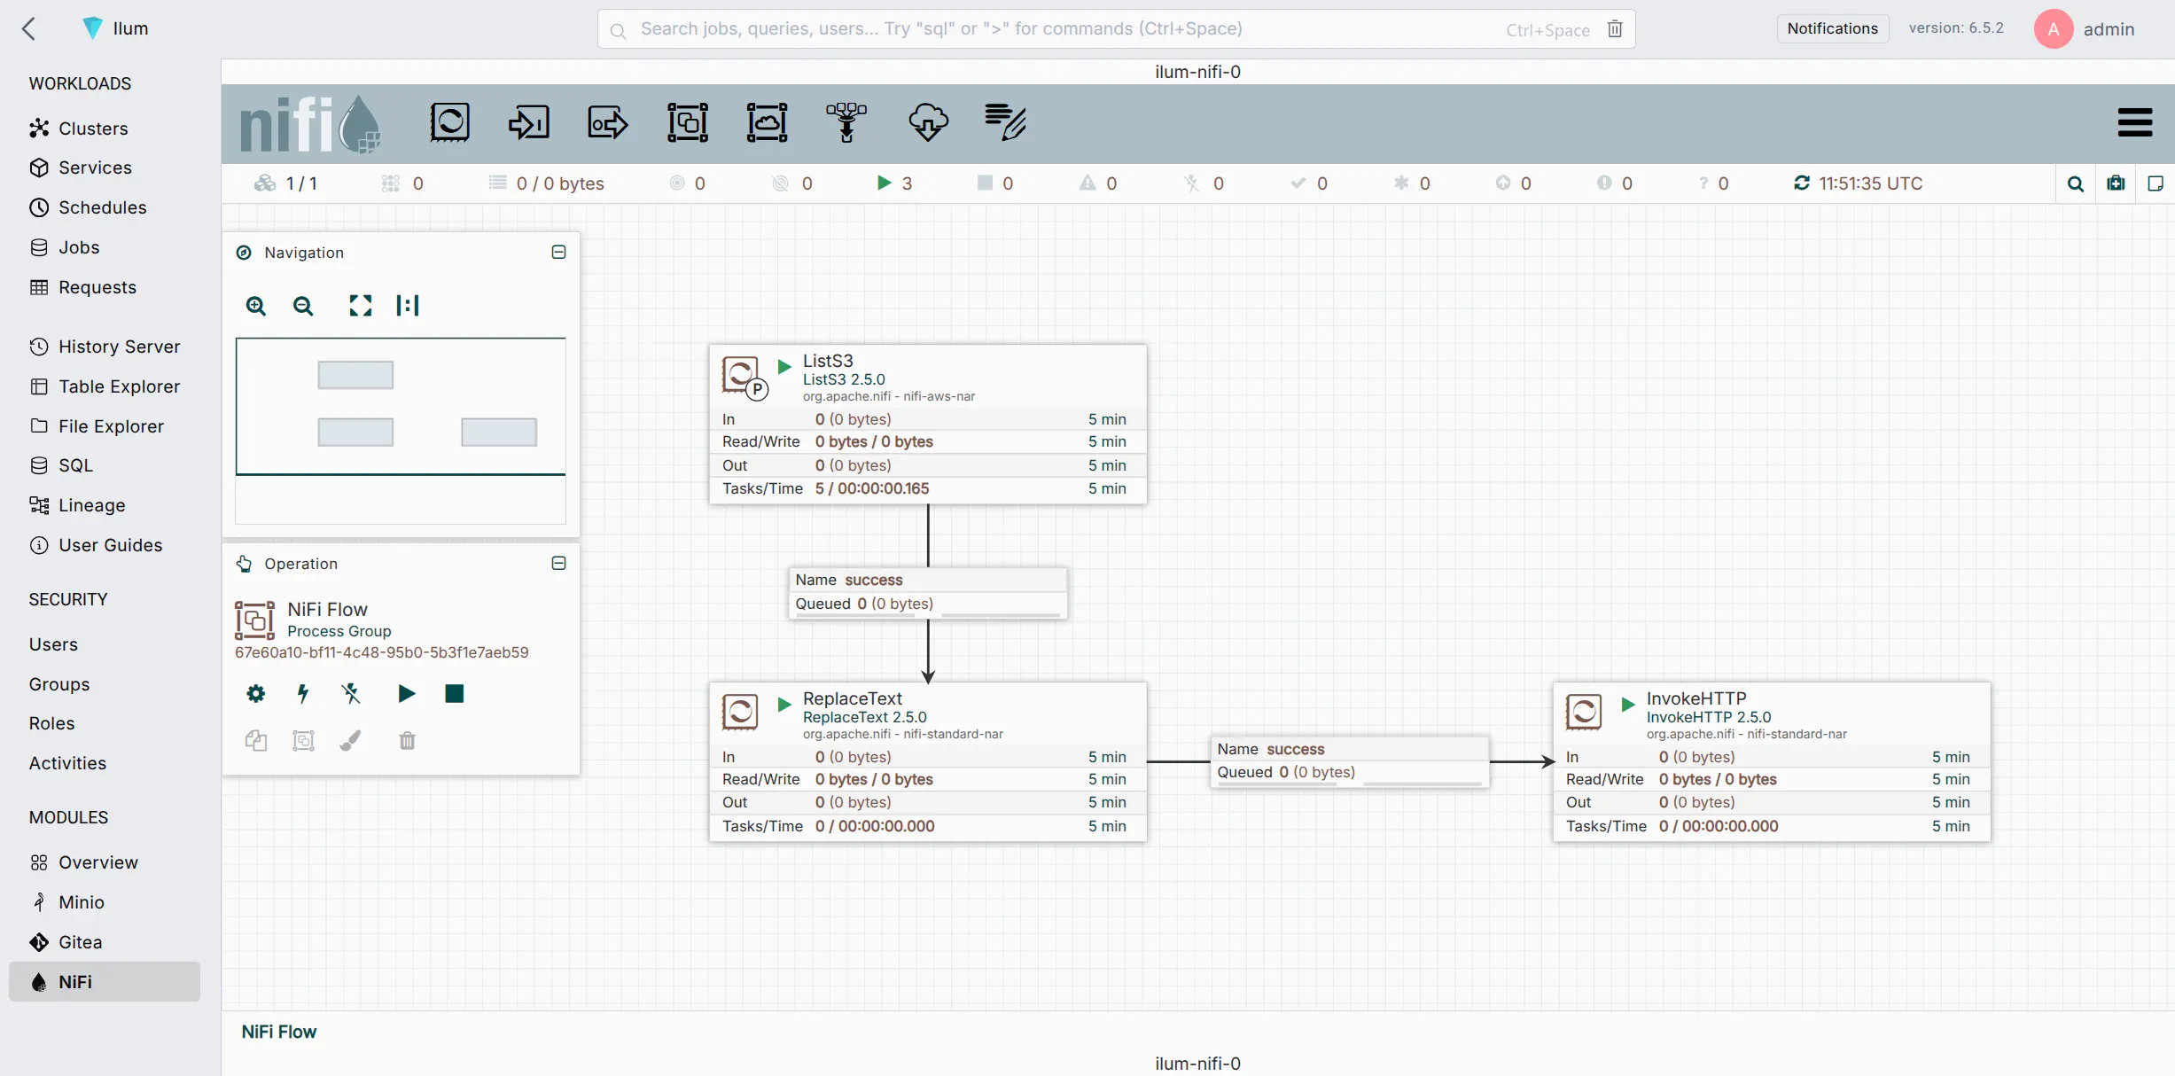The width and height of the screenshot is (2175, 1076).
Task: Click the Notifications button
Action: coord(1832,28)
